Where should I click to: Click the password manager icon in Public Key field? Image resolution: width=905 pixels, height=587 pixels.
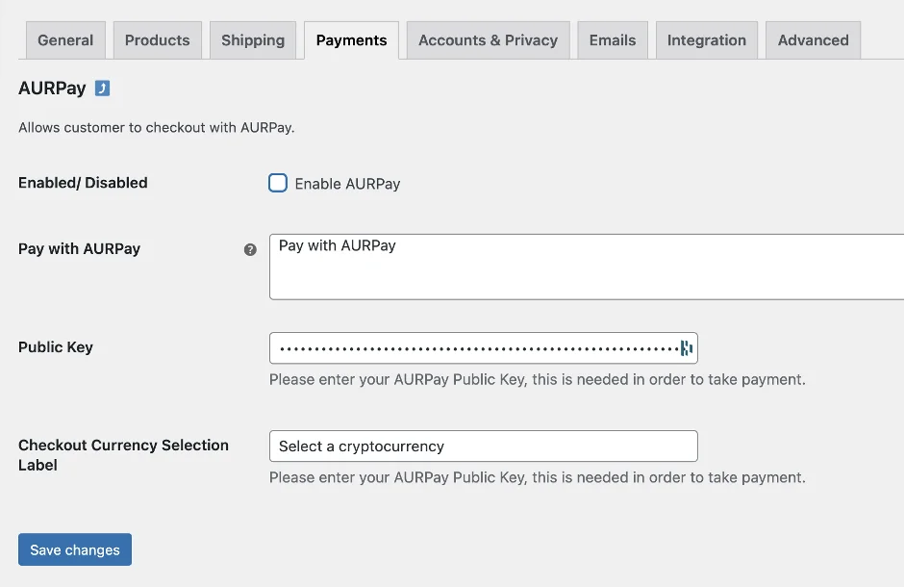(x=686, y=348)
